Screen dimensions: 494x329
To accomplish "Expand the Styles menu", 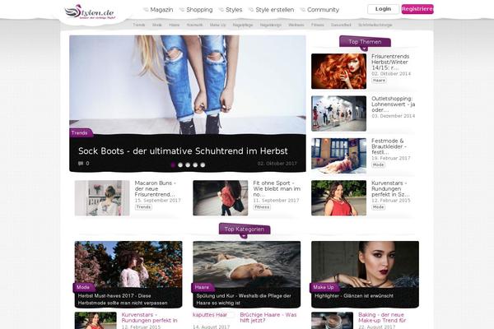I will click(x=231, y=10).
